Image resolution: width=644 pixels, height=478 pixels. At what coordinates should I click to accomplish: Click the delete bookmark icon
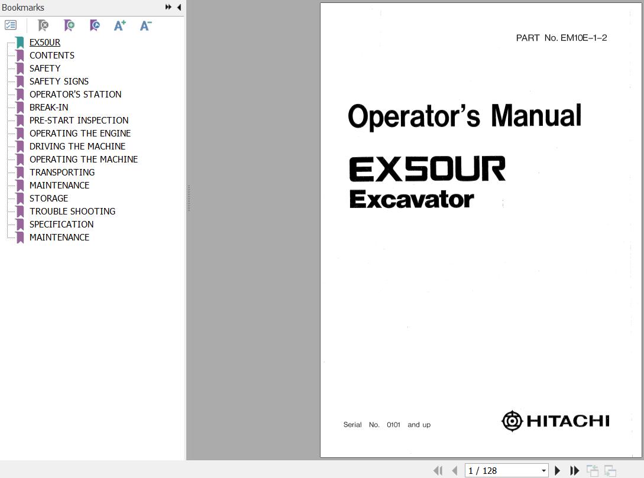pyautogui.click(x=43, y=25)
